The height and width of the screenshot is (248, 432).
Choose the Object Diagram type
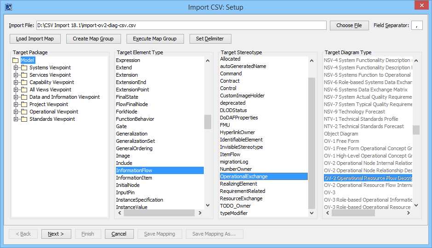coord(341,134)
